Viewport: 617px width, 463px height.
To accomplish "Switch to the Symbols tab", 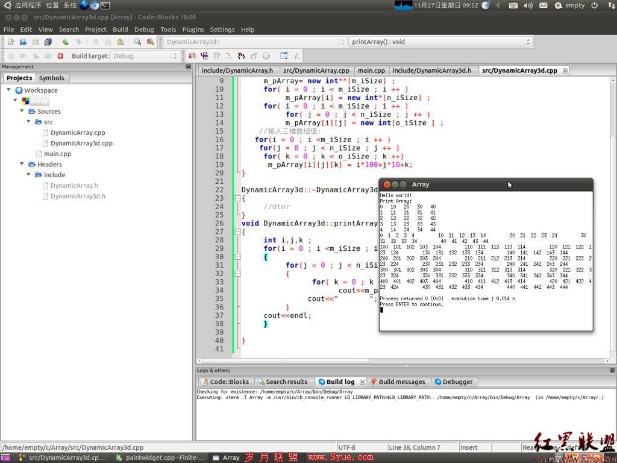I will tap(52, 78).
